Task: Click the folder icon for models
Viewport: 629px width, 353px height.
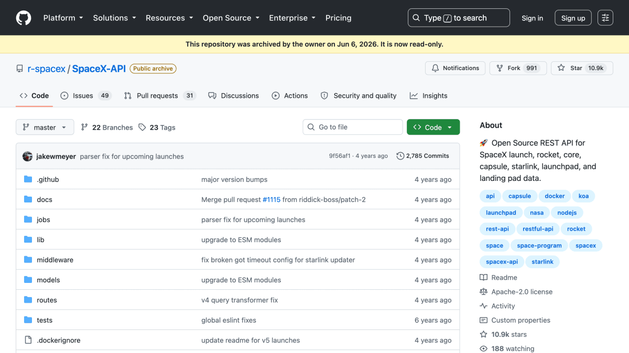Action: coord(28,280)
